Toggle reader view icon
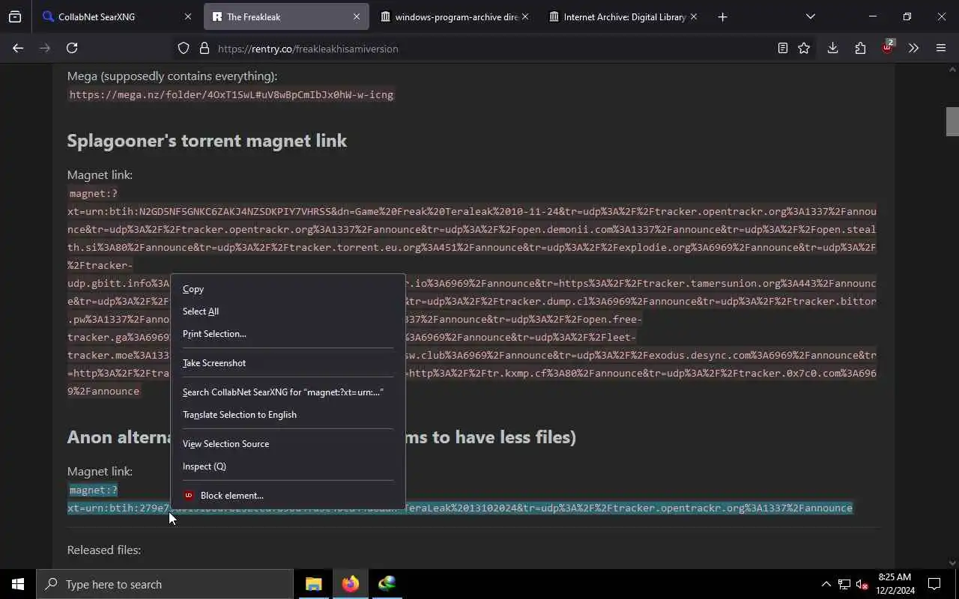This screenshot has width=959, height=599. click(782, 48)
